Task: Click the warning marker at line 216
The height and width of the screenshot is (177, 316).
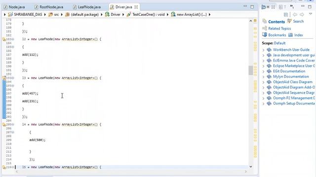Action: pos(4,167)
